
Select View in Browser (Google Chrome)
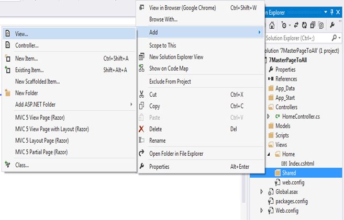point(201,8)
